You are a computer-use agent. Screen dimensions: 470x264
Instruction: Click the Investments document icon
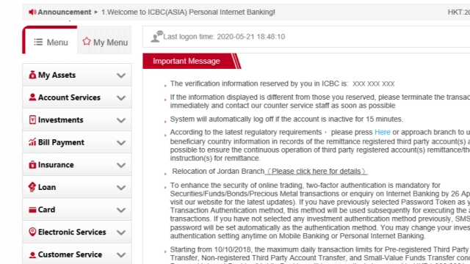coord(32,120)
